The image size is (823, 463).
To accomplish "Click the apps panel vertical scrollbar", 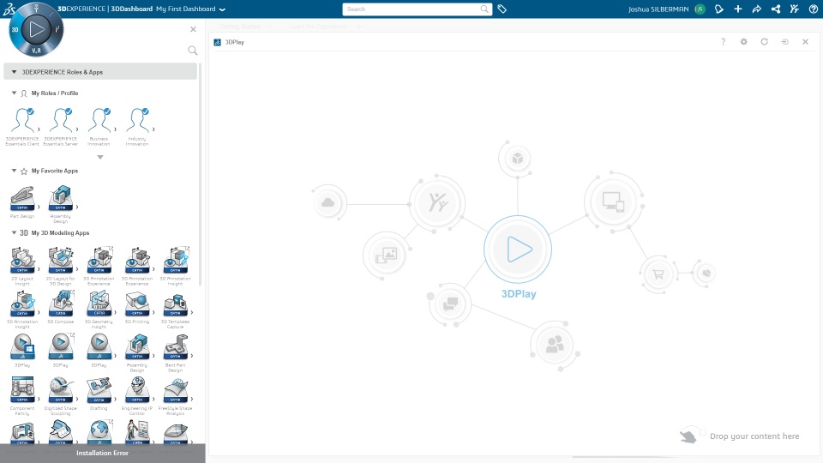I will 200,176.
